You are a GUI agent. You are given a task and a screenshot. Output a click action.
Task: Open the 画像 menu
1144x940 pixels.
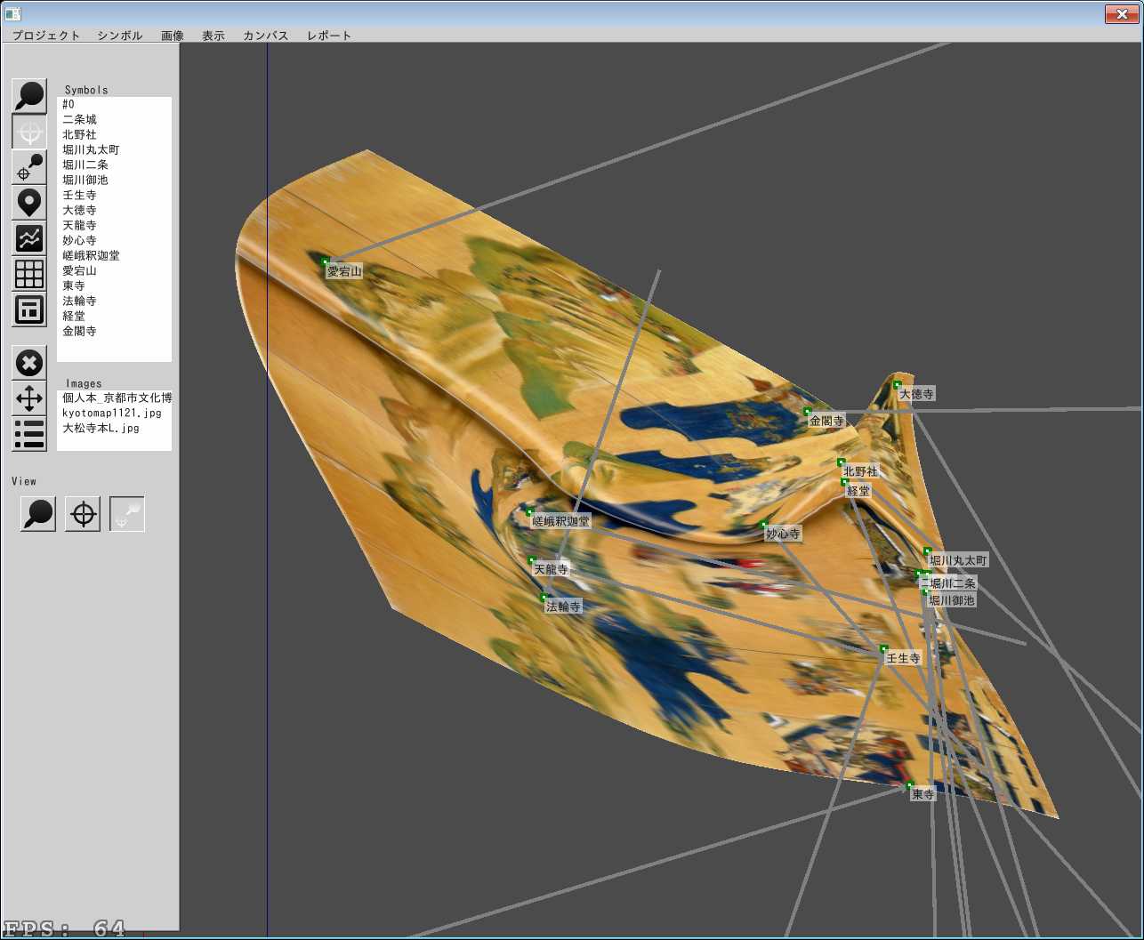[173, 36]
